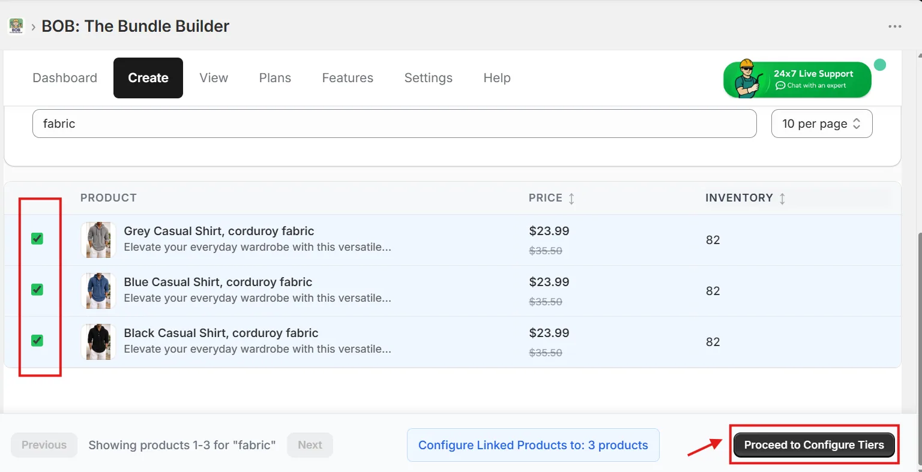Open the 24x7 Live Support chat
This screenshot has width=922, height=472.
tap(797, 79)
